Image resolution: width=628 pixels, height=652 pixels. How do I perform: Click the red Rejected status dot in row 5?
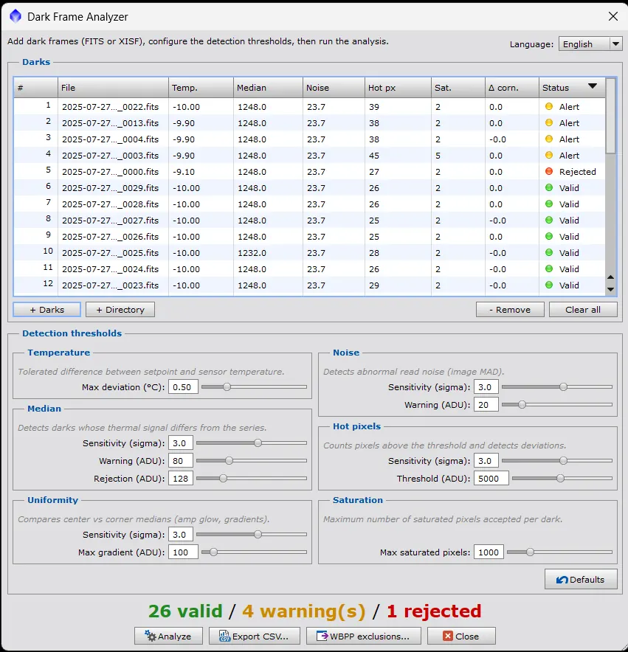[x=549, y=171]
